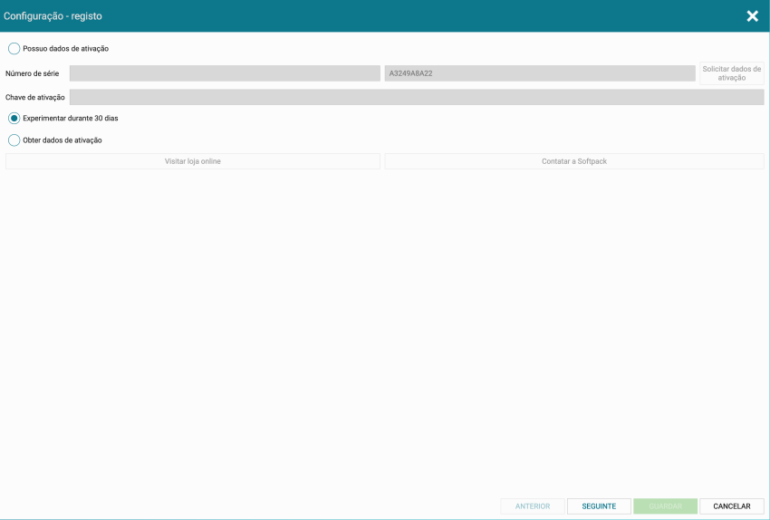Proceed with the SEGUINTE button
Image resolution: width=770 pixels, height=520 pixels.
point(599,506)
